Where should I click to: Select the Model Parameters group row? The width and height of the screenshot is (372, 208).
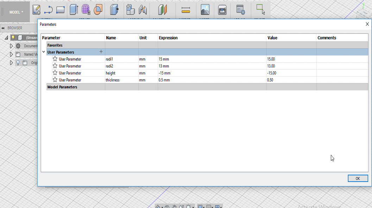coord(207,87)
